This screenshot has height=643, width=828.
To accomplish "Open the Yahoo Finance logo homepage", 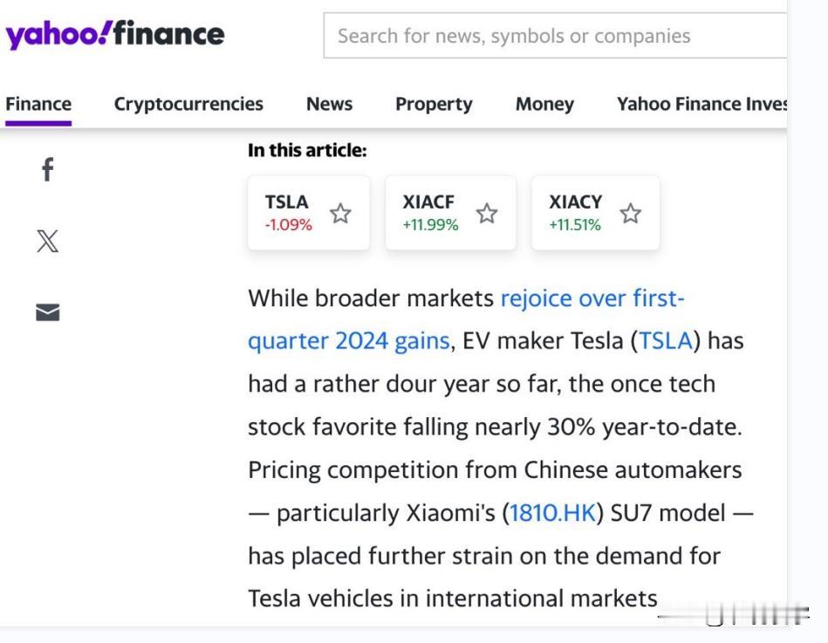I will [115, 35].
